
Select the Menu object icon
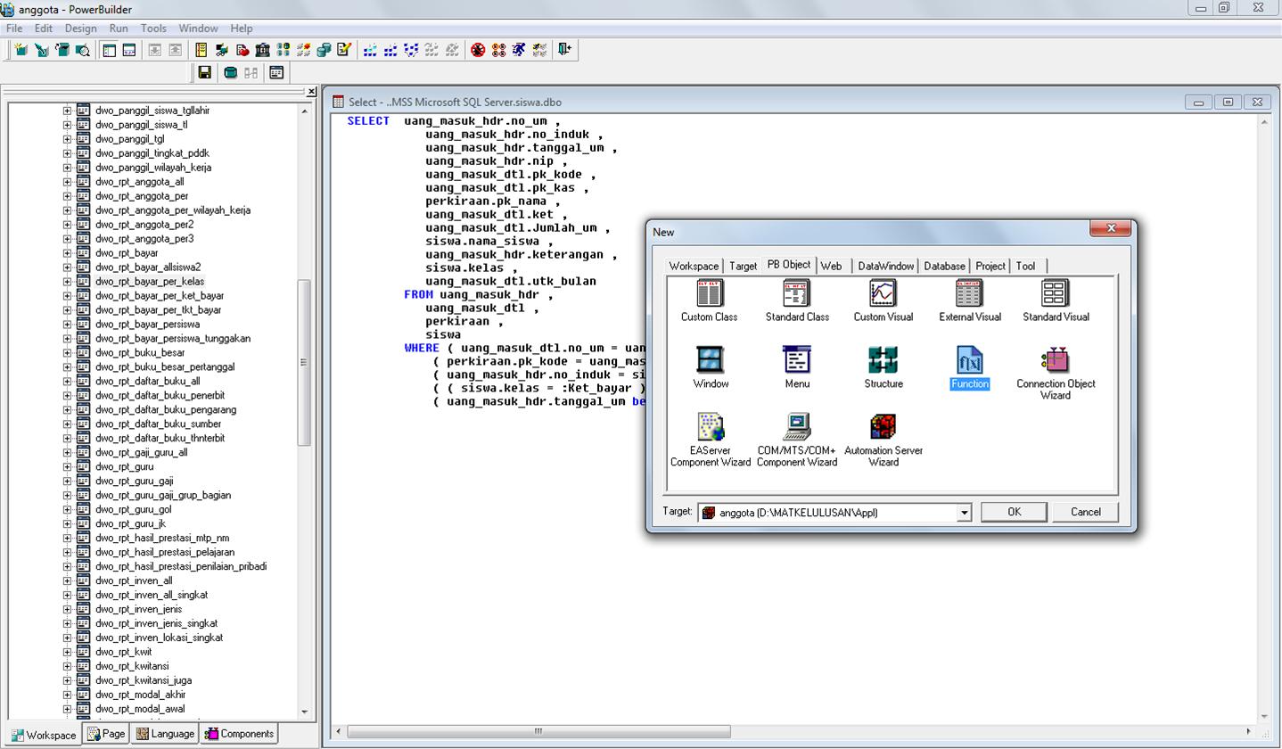click(x=797, y=360)
